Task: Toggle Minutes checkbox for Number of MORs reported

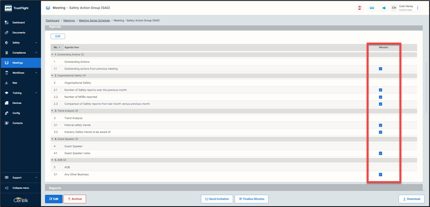Action: pyautogui.click(x=380, y=97)
